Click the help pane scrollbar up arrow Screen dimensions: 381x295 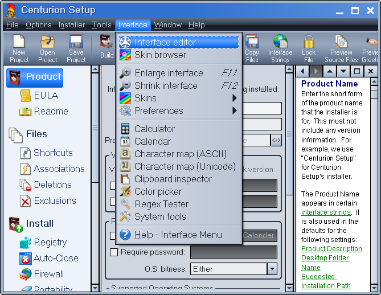374,81
